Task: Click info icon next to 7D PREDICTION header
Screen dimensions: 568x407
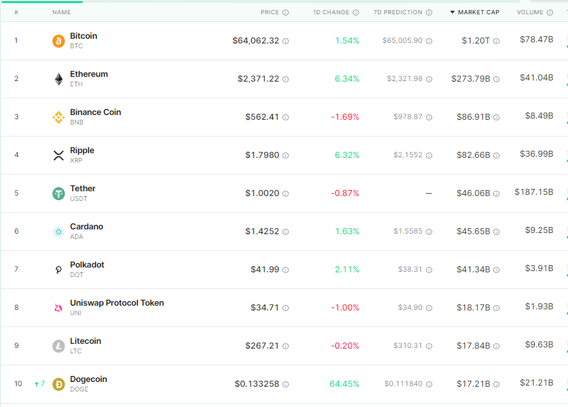Action: coord(429,13)
